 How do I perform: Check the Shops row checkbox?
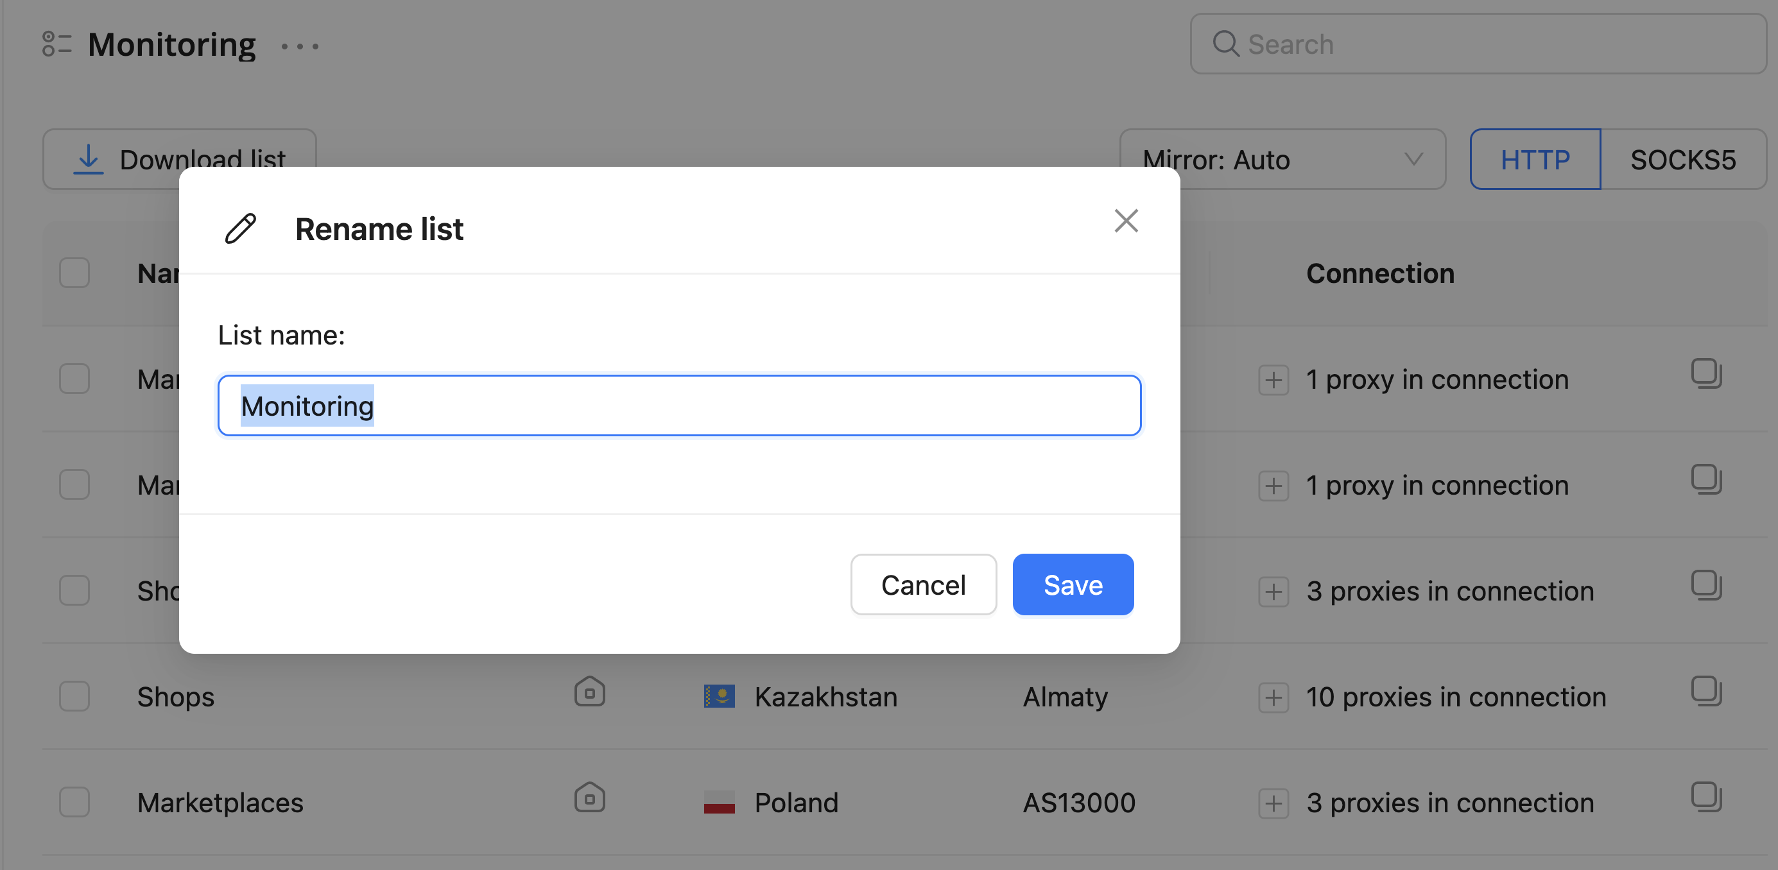coord(74,696)
